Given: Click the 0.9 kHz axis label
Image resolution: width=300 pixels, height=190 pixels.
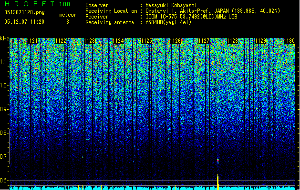Looking at the screenshot, I should point(4,109).
